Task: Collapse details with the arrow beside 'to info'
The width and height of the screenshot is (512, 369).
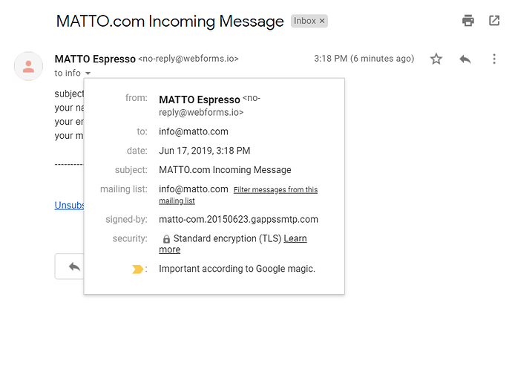Action: [88, 74]
